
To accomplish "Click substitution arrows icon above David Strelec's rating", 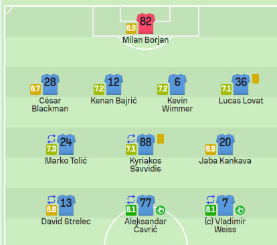I will pos(52,200).
